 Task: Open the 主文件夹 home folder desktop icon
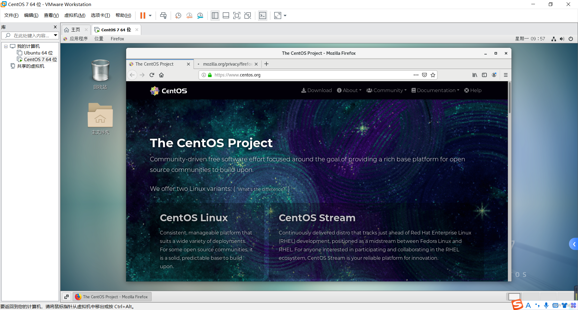(100, 119)
